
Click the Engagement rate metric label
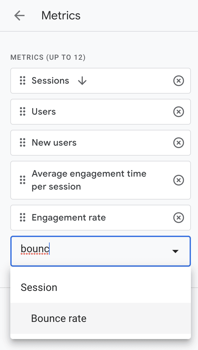[x=69, y=218]
